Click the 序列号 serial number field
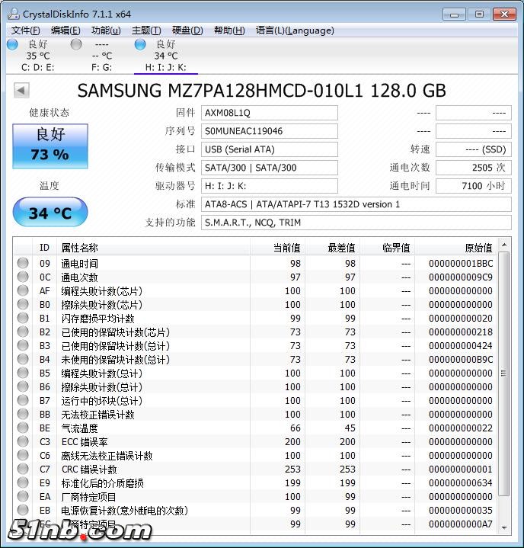This screenshot has height=548, width=524. 270,131
